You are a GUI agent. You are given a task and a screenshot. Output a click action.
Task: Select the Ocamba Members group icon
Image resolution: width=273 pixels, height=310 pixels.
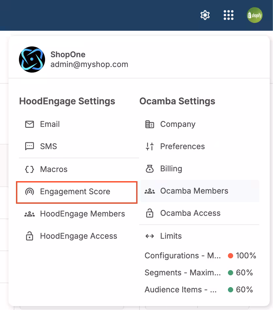click(150, 191)
